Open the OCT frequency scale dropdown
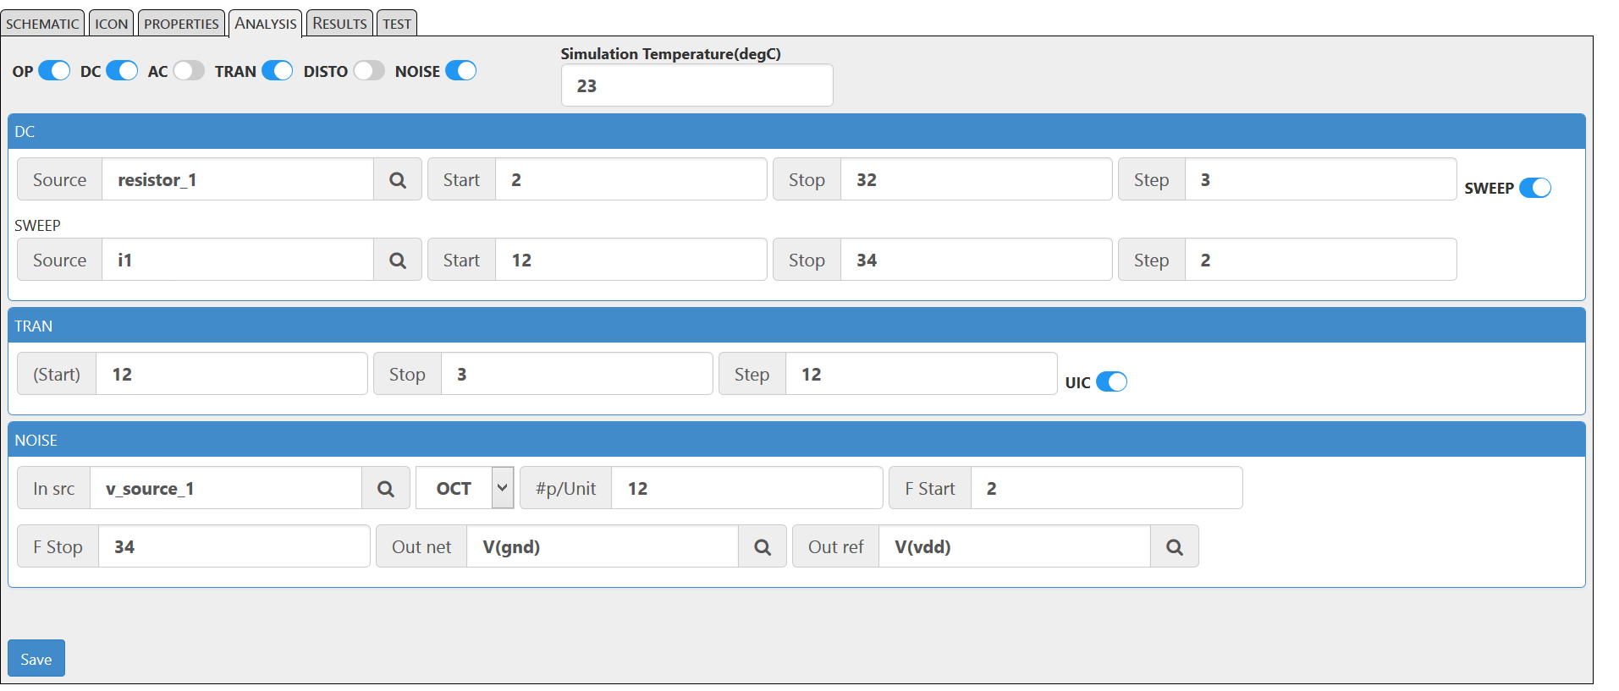This screenshot has width=1619, height=691. pos(464,488)
